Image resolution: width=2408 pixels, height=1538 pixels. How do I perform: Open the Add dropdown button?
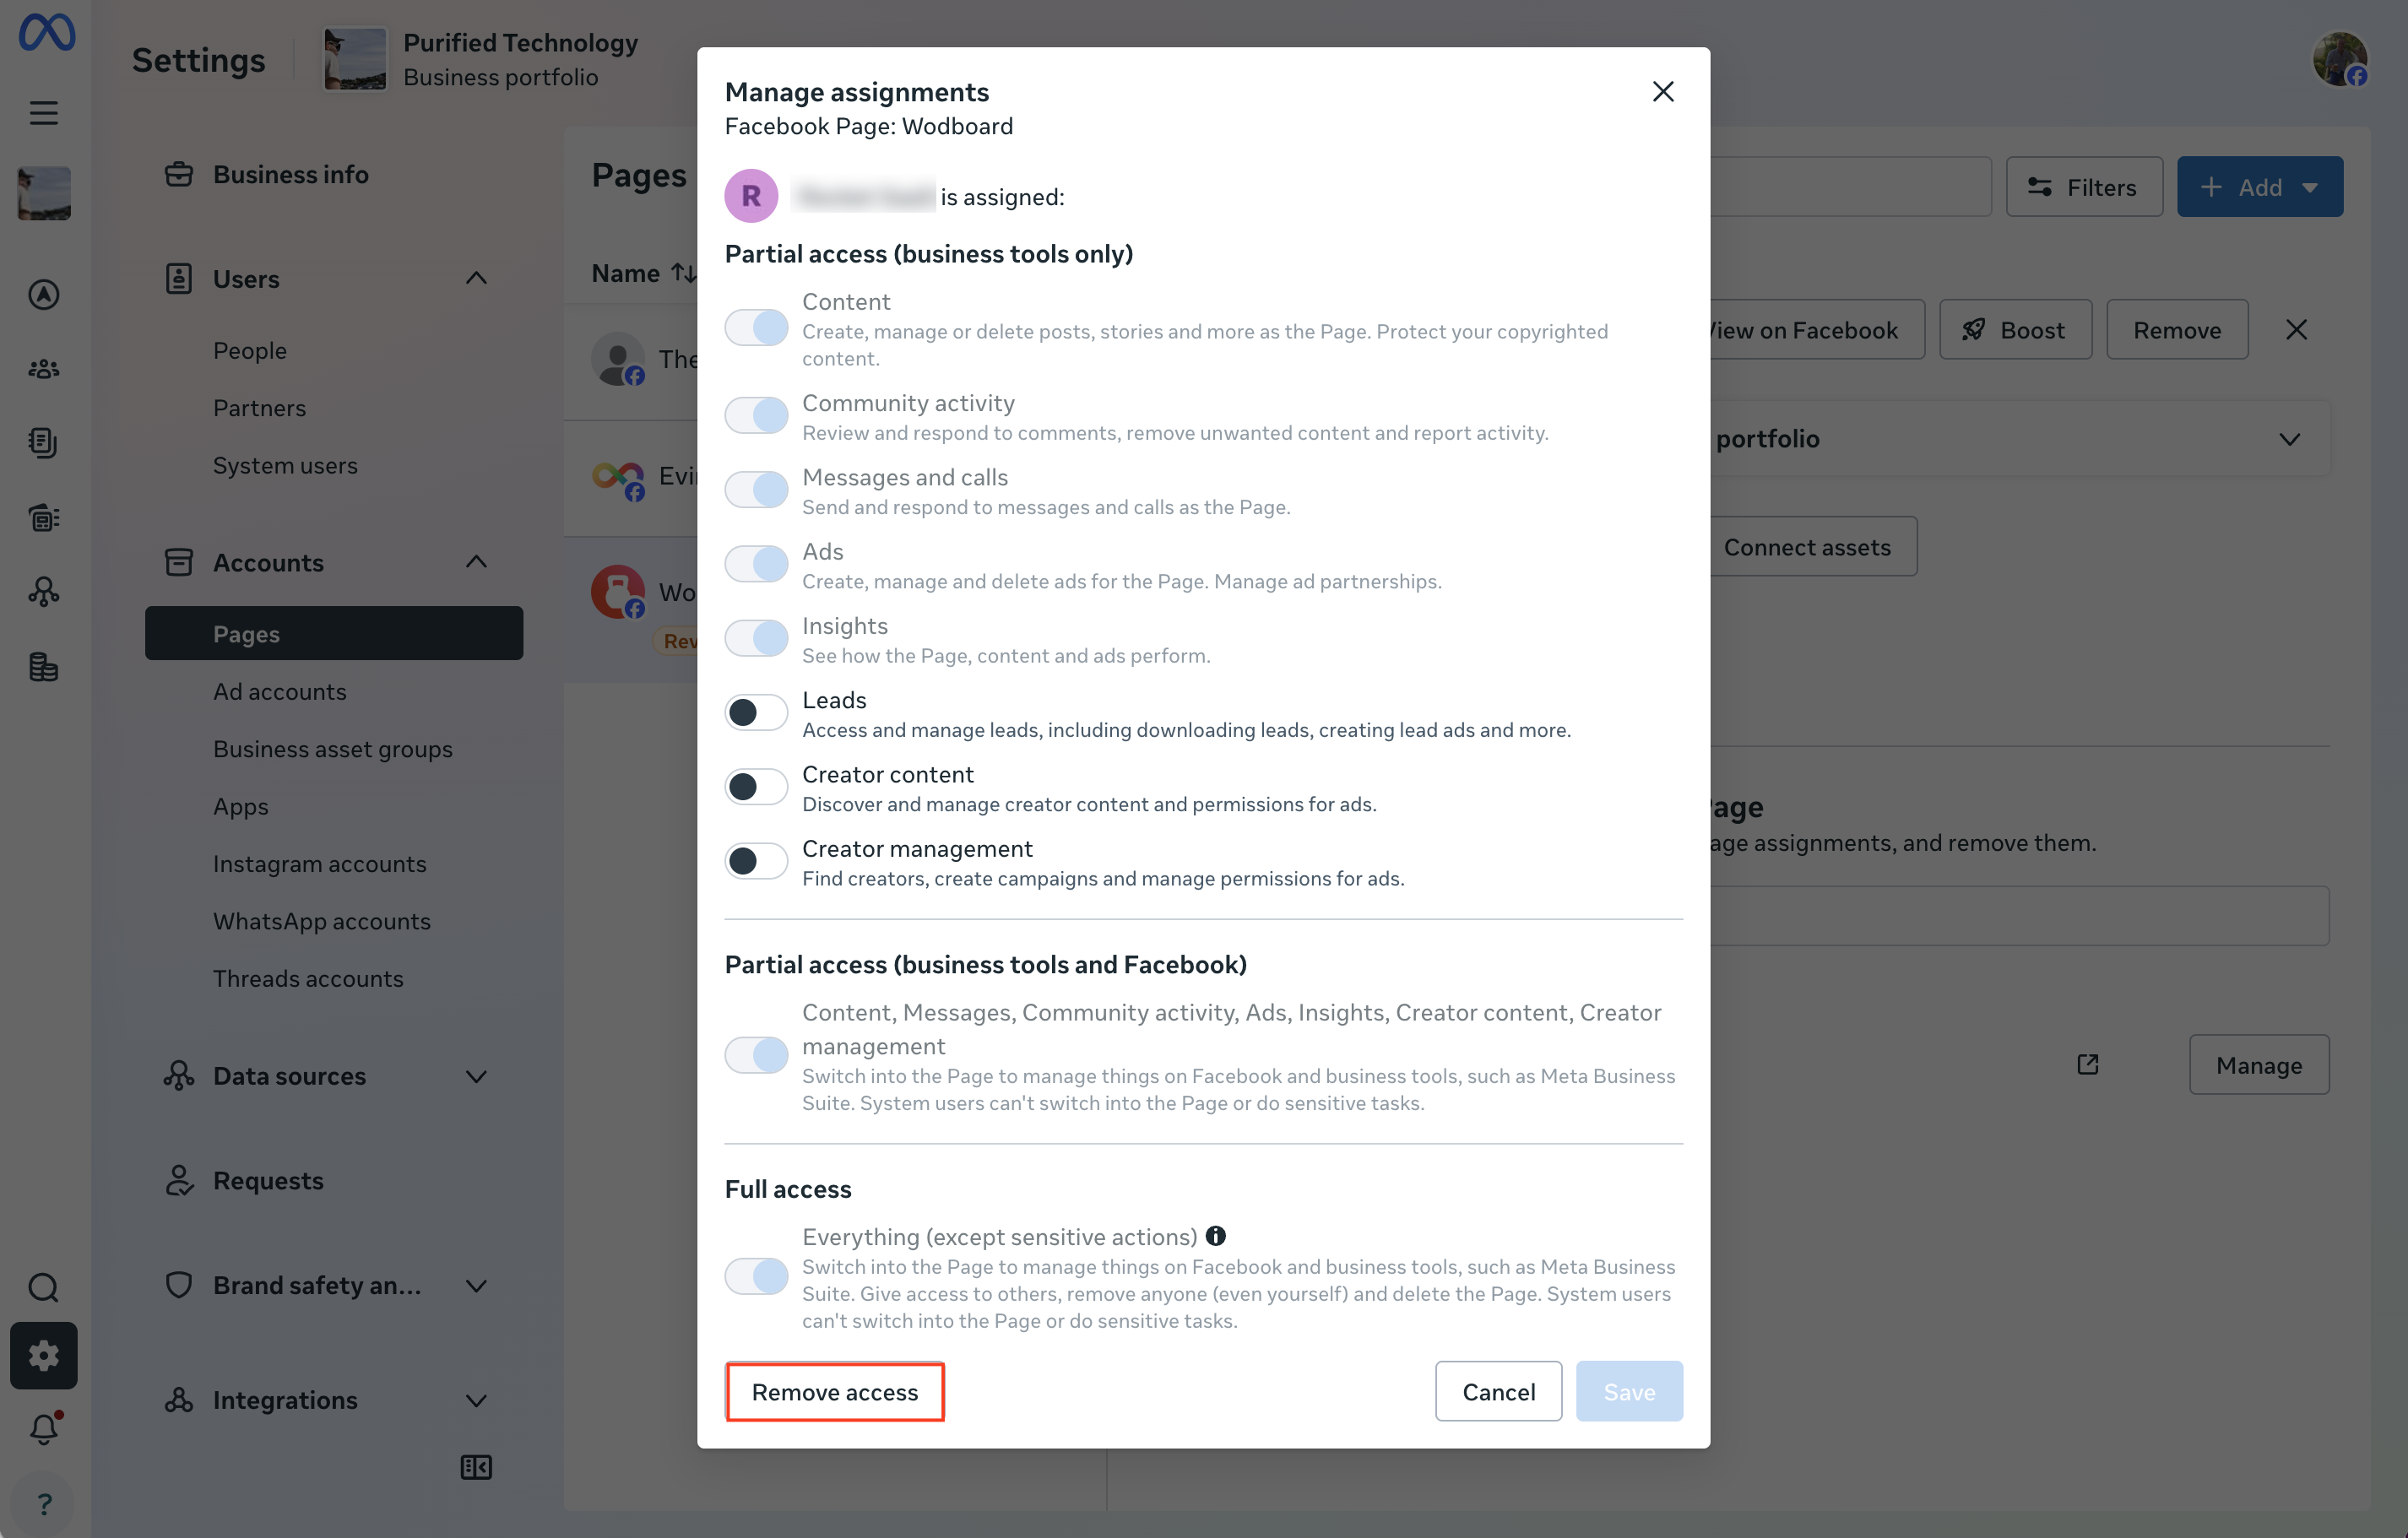(2260, 187)
